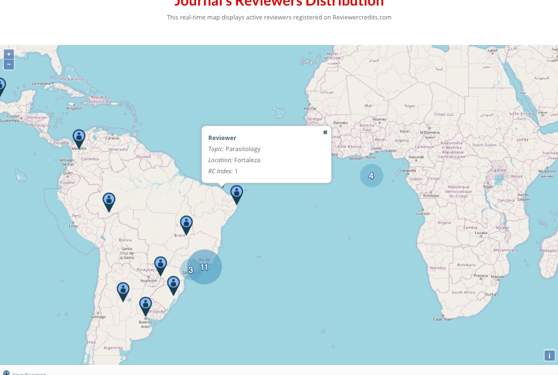The image size is (558, 375).
Task: Click the 'Kingston' map label
Action: point(74,108)
